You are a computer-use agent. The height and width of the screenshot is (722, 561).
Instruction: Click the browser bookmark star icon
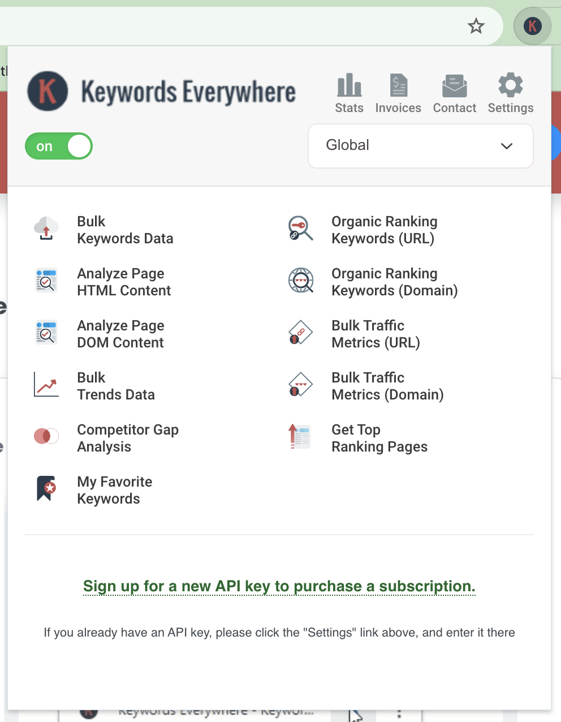pos(476,26)
